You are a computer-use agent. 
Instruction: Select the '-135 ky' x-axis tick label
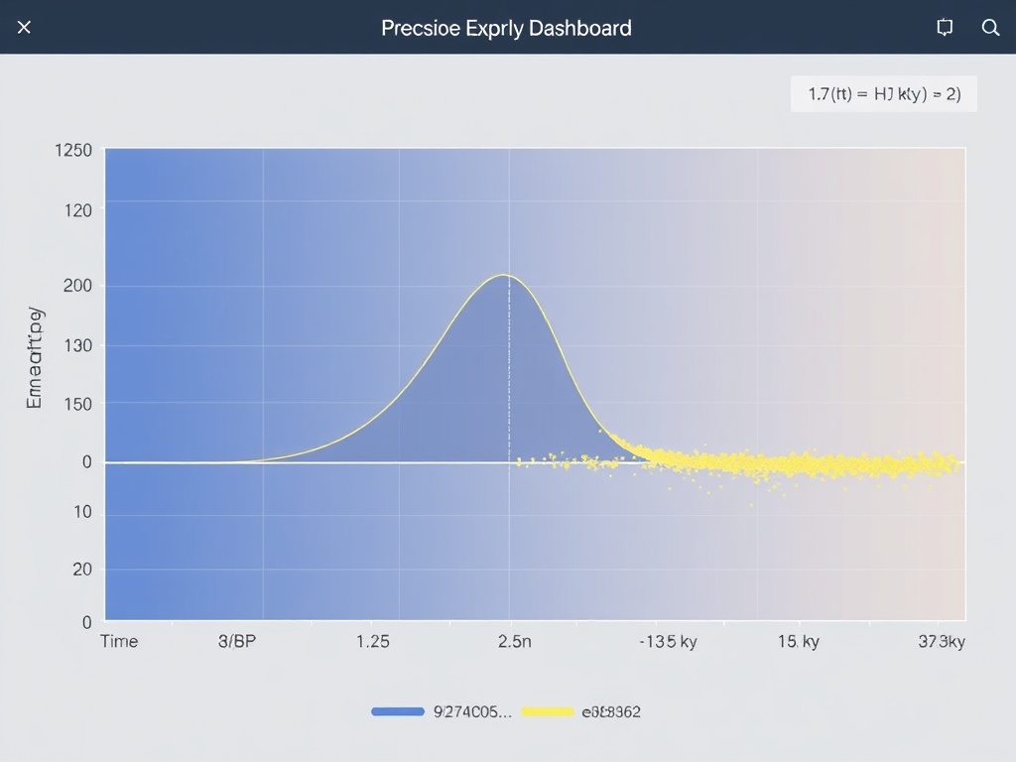668,641
